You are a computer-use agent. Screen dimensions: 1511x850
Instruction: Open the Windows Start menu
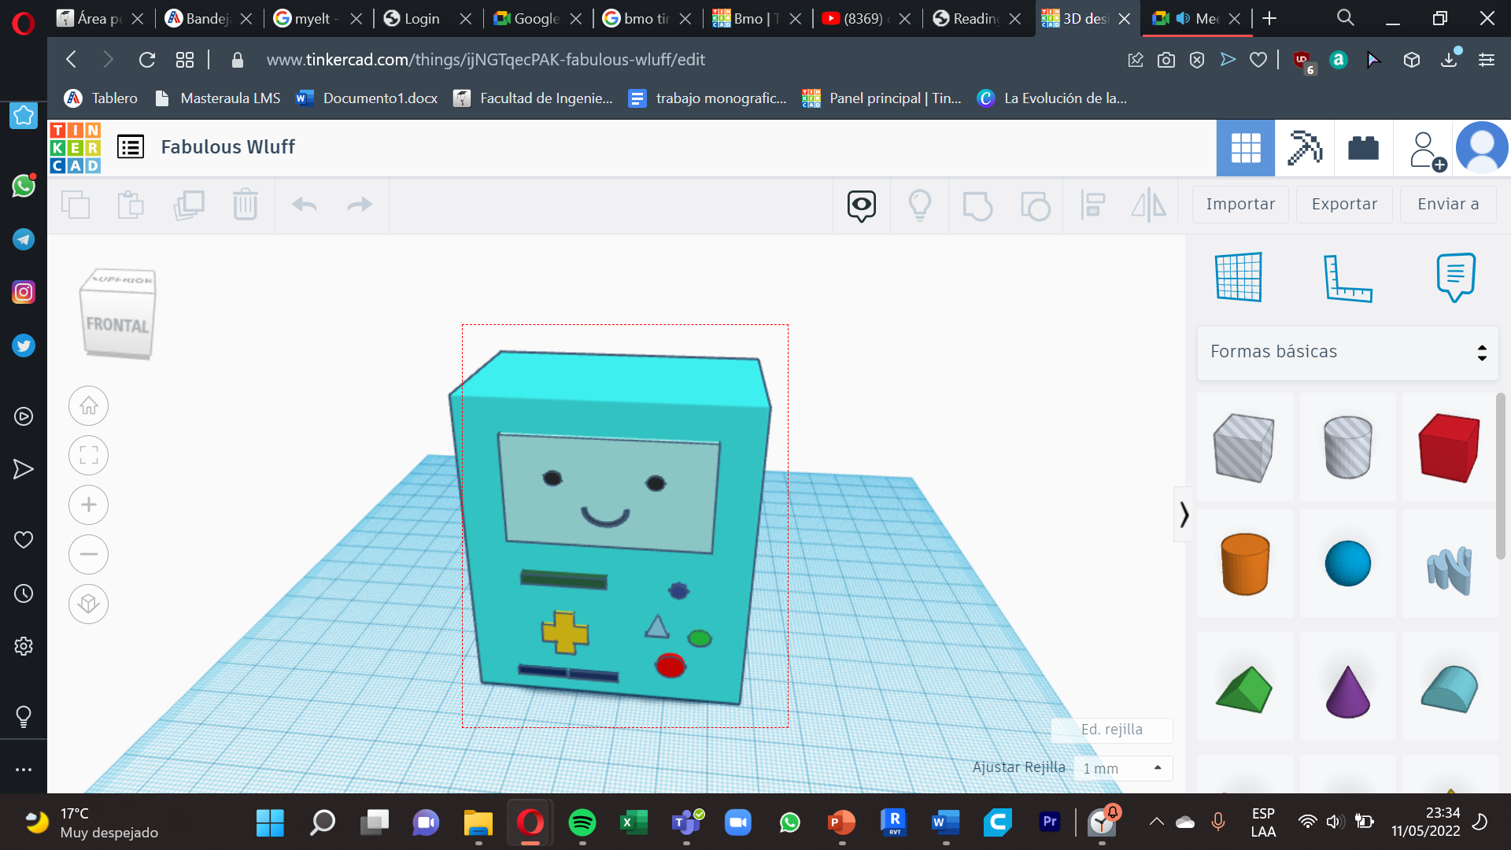coord(270,823)
